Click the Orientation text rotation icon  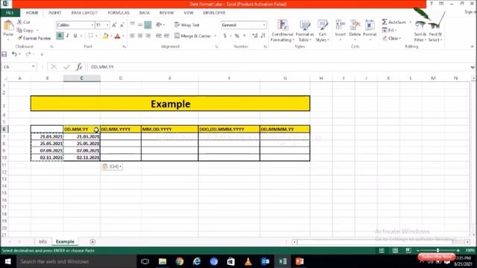coord(159,25)
